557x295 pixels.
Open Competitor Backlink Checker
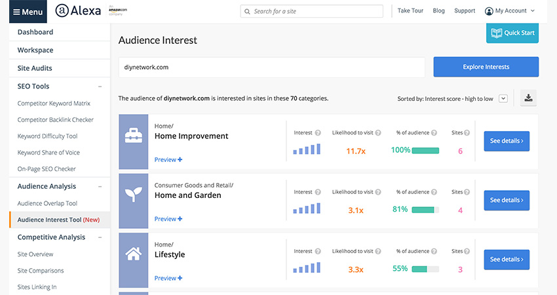coord(56,120)
